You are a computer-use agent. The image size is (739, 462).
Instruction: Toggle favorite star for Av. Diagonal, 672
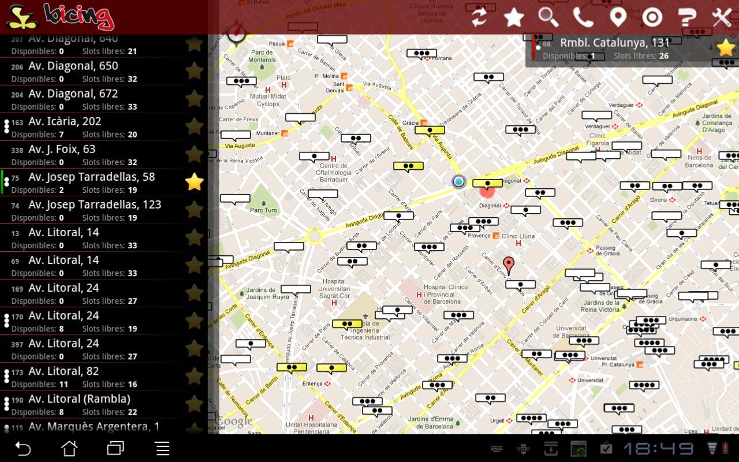195,99
